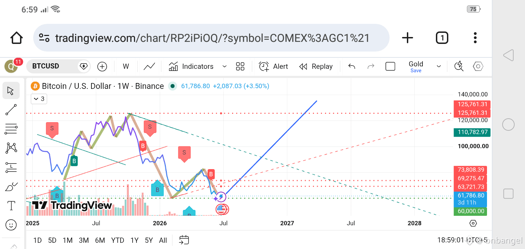This screenshot has width=525, height=249.
Task: Start bar Replay mode
Action: coord(316,66)
